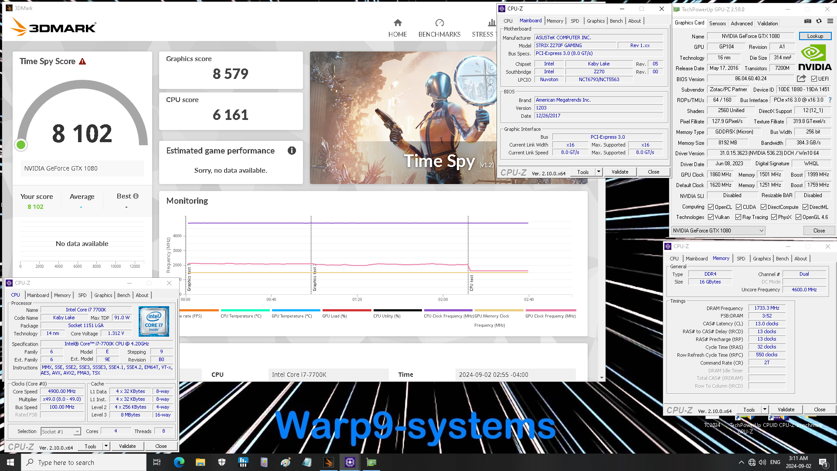Click the Intel Core i7 logo in CPU-Z
837x471 pixels.
[154, 321]
